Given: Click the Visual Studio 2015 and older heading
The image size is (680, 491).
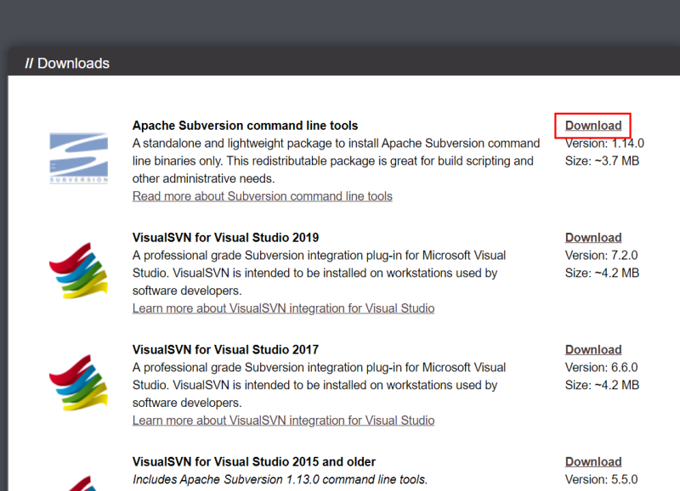Looking at the screenshot, I should click(253, 462).
